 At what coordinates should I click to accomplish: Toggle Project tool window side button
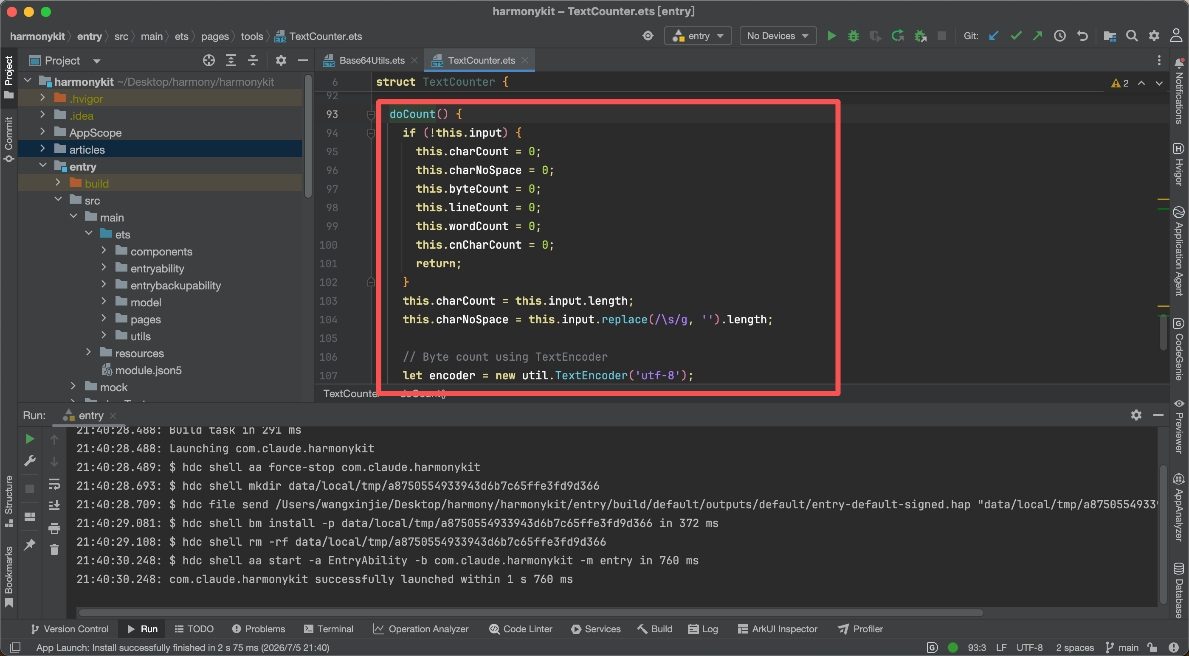[9, 78]
